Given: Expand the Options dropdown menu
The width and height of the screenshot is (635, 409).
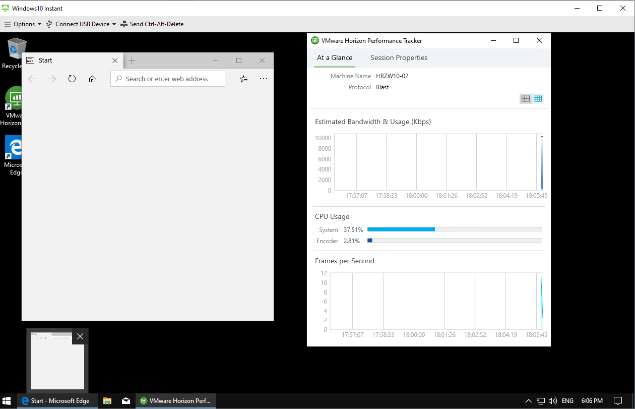Looking at the screenshot, I should (23, 24).
